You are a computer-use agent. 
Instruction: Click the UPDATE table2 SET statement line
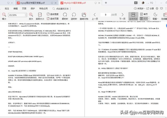(x=25, y=61)
